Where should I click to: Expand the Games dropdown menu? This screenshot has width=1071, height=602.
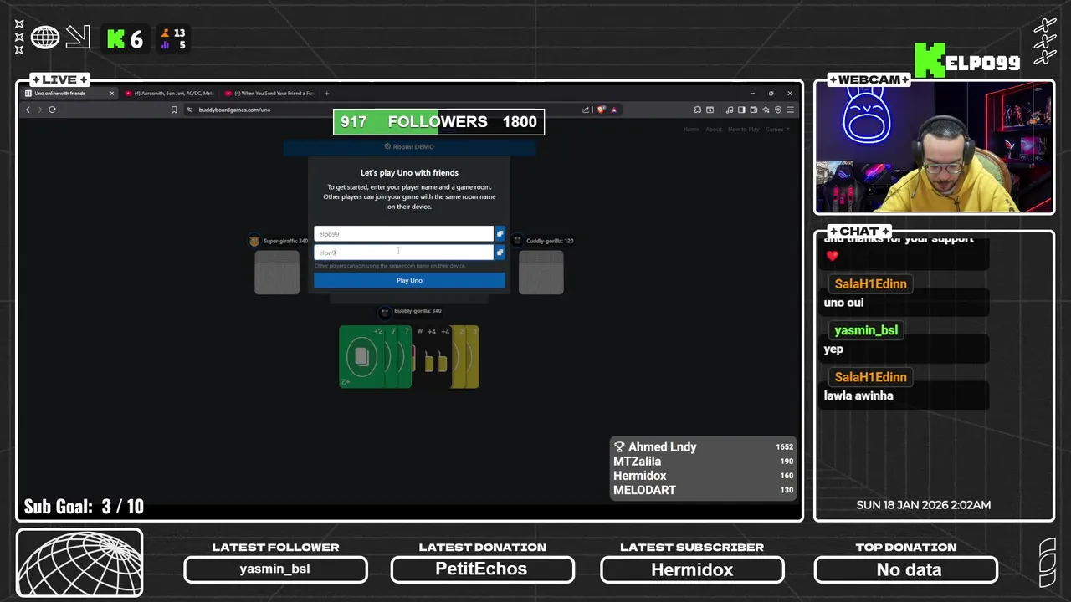click(777, 130)
